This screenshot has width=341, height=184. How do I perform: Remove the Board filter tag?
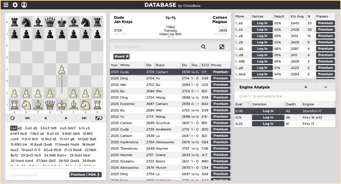pos(127,57)
